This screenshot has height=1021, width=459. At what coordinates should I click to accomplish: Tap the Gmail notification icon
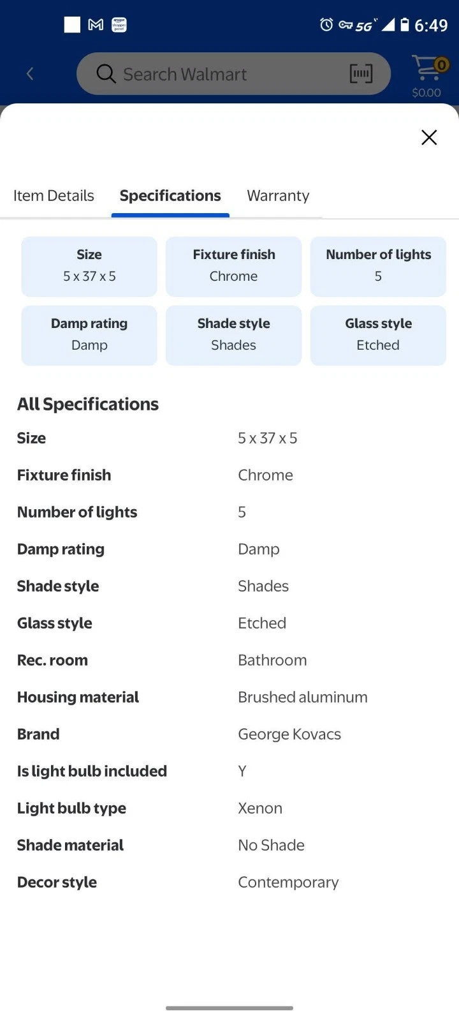(96, 25)
